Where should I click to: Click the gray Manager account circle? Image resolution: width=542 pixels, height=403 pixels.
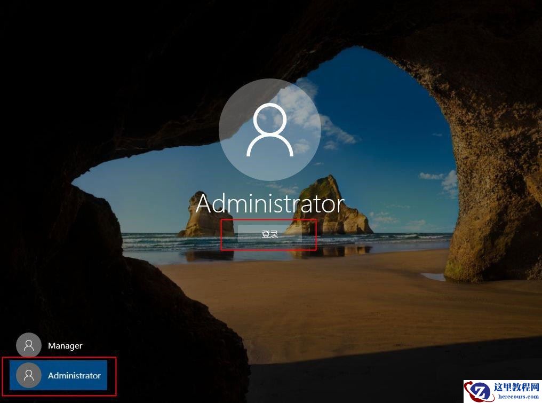[x=29, y=345]
